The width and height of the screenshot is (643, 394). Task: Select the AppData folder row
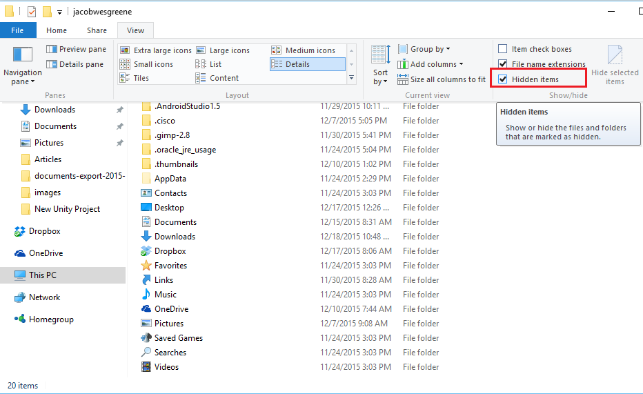[x=170, y=179]
